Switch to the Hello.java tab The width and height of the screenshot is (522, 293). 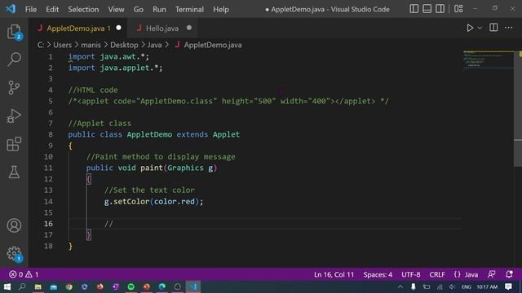click(x=162, y=28)
